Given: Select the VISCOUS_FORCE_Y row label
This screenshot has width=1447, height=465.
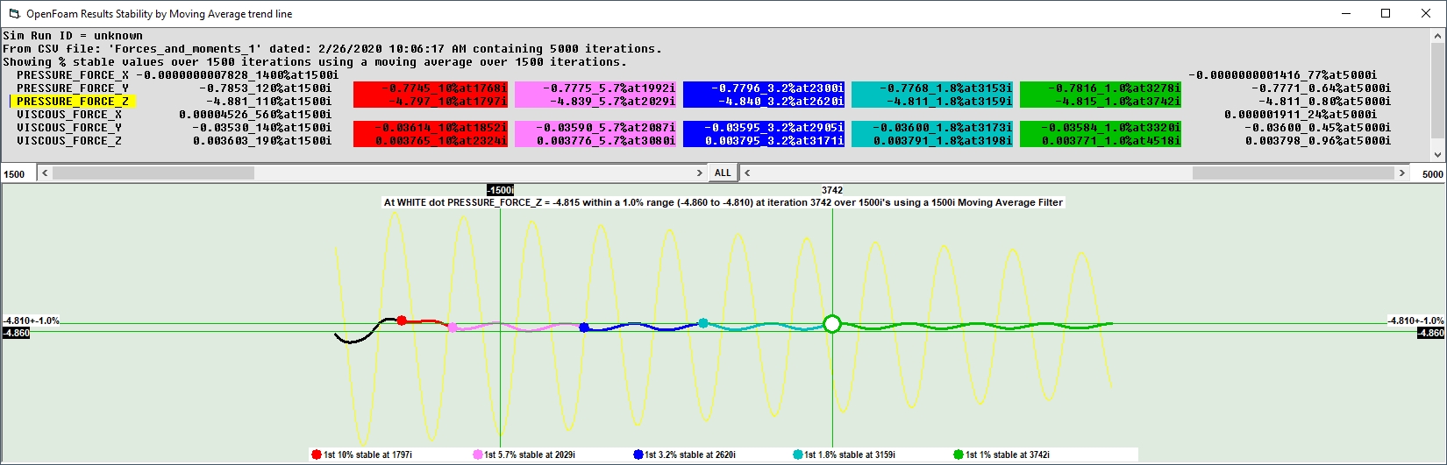Looking at the screenshot, I should 69,128.
